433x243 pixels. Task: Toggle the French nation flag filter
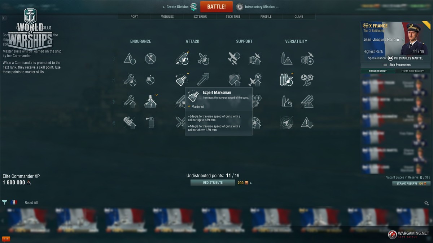click(14, 202)
